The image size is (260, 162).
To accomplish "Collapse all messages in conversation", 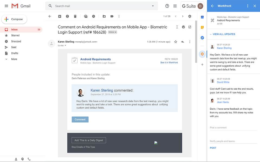I will click(177, 27).
